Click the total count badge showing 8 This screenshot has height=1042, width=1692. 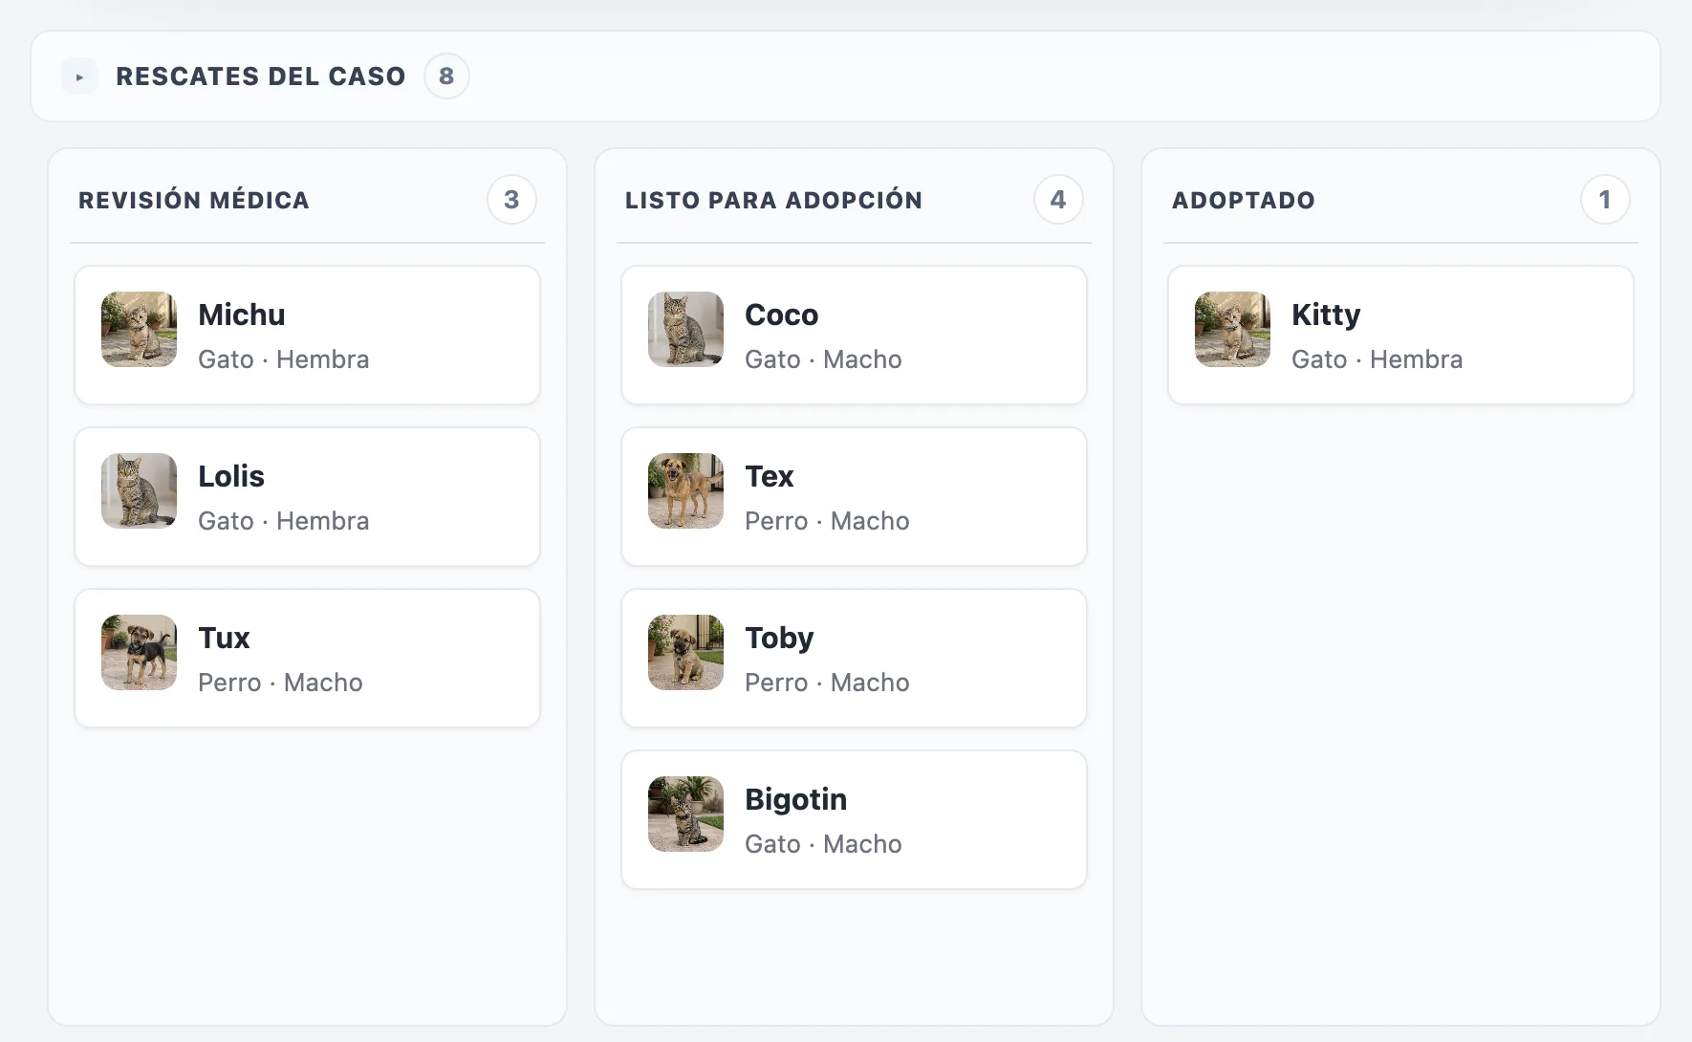[x=446, y=76]
